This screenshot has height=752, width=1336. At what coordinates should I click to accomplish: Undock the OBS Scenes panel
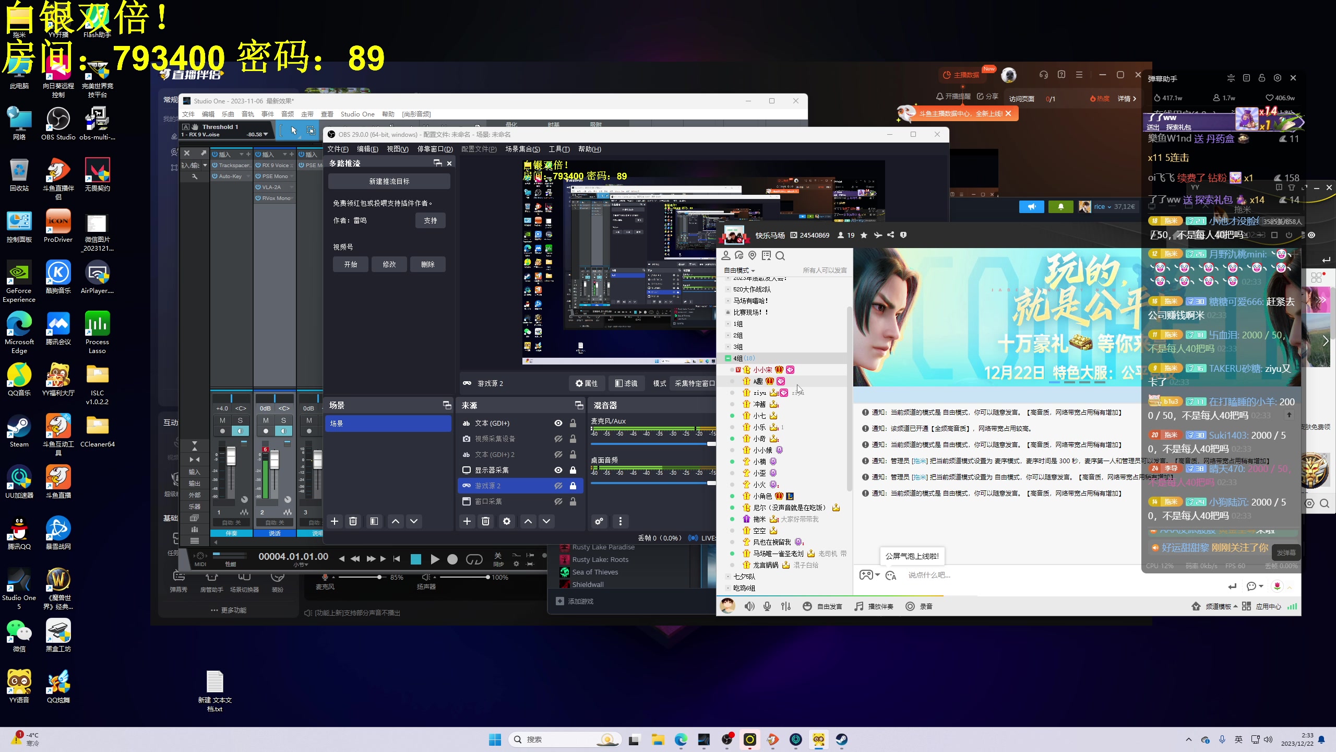pyautogui.click(x=447, y=405)
